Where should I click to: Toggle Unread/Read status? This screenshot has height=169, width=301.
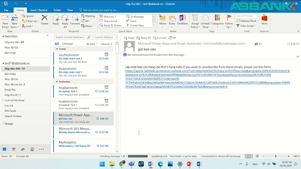(x=205, y=21)
